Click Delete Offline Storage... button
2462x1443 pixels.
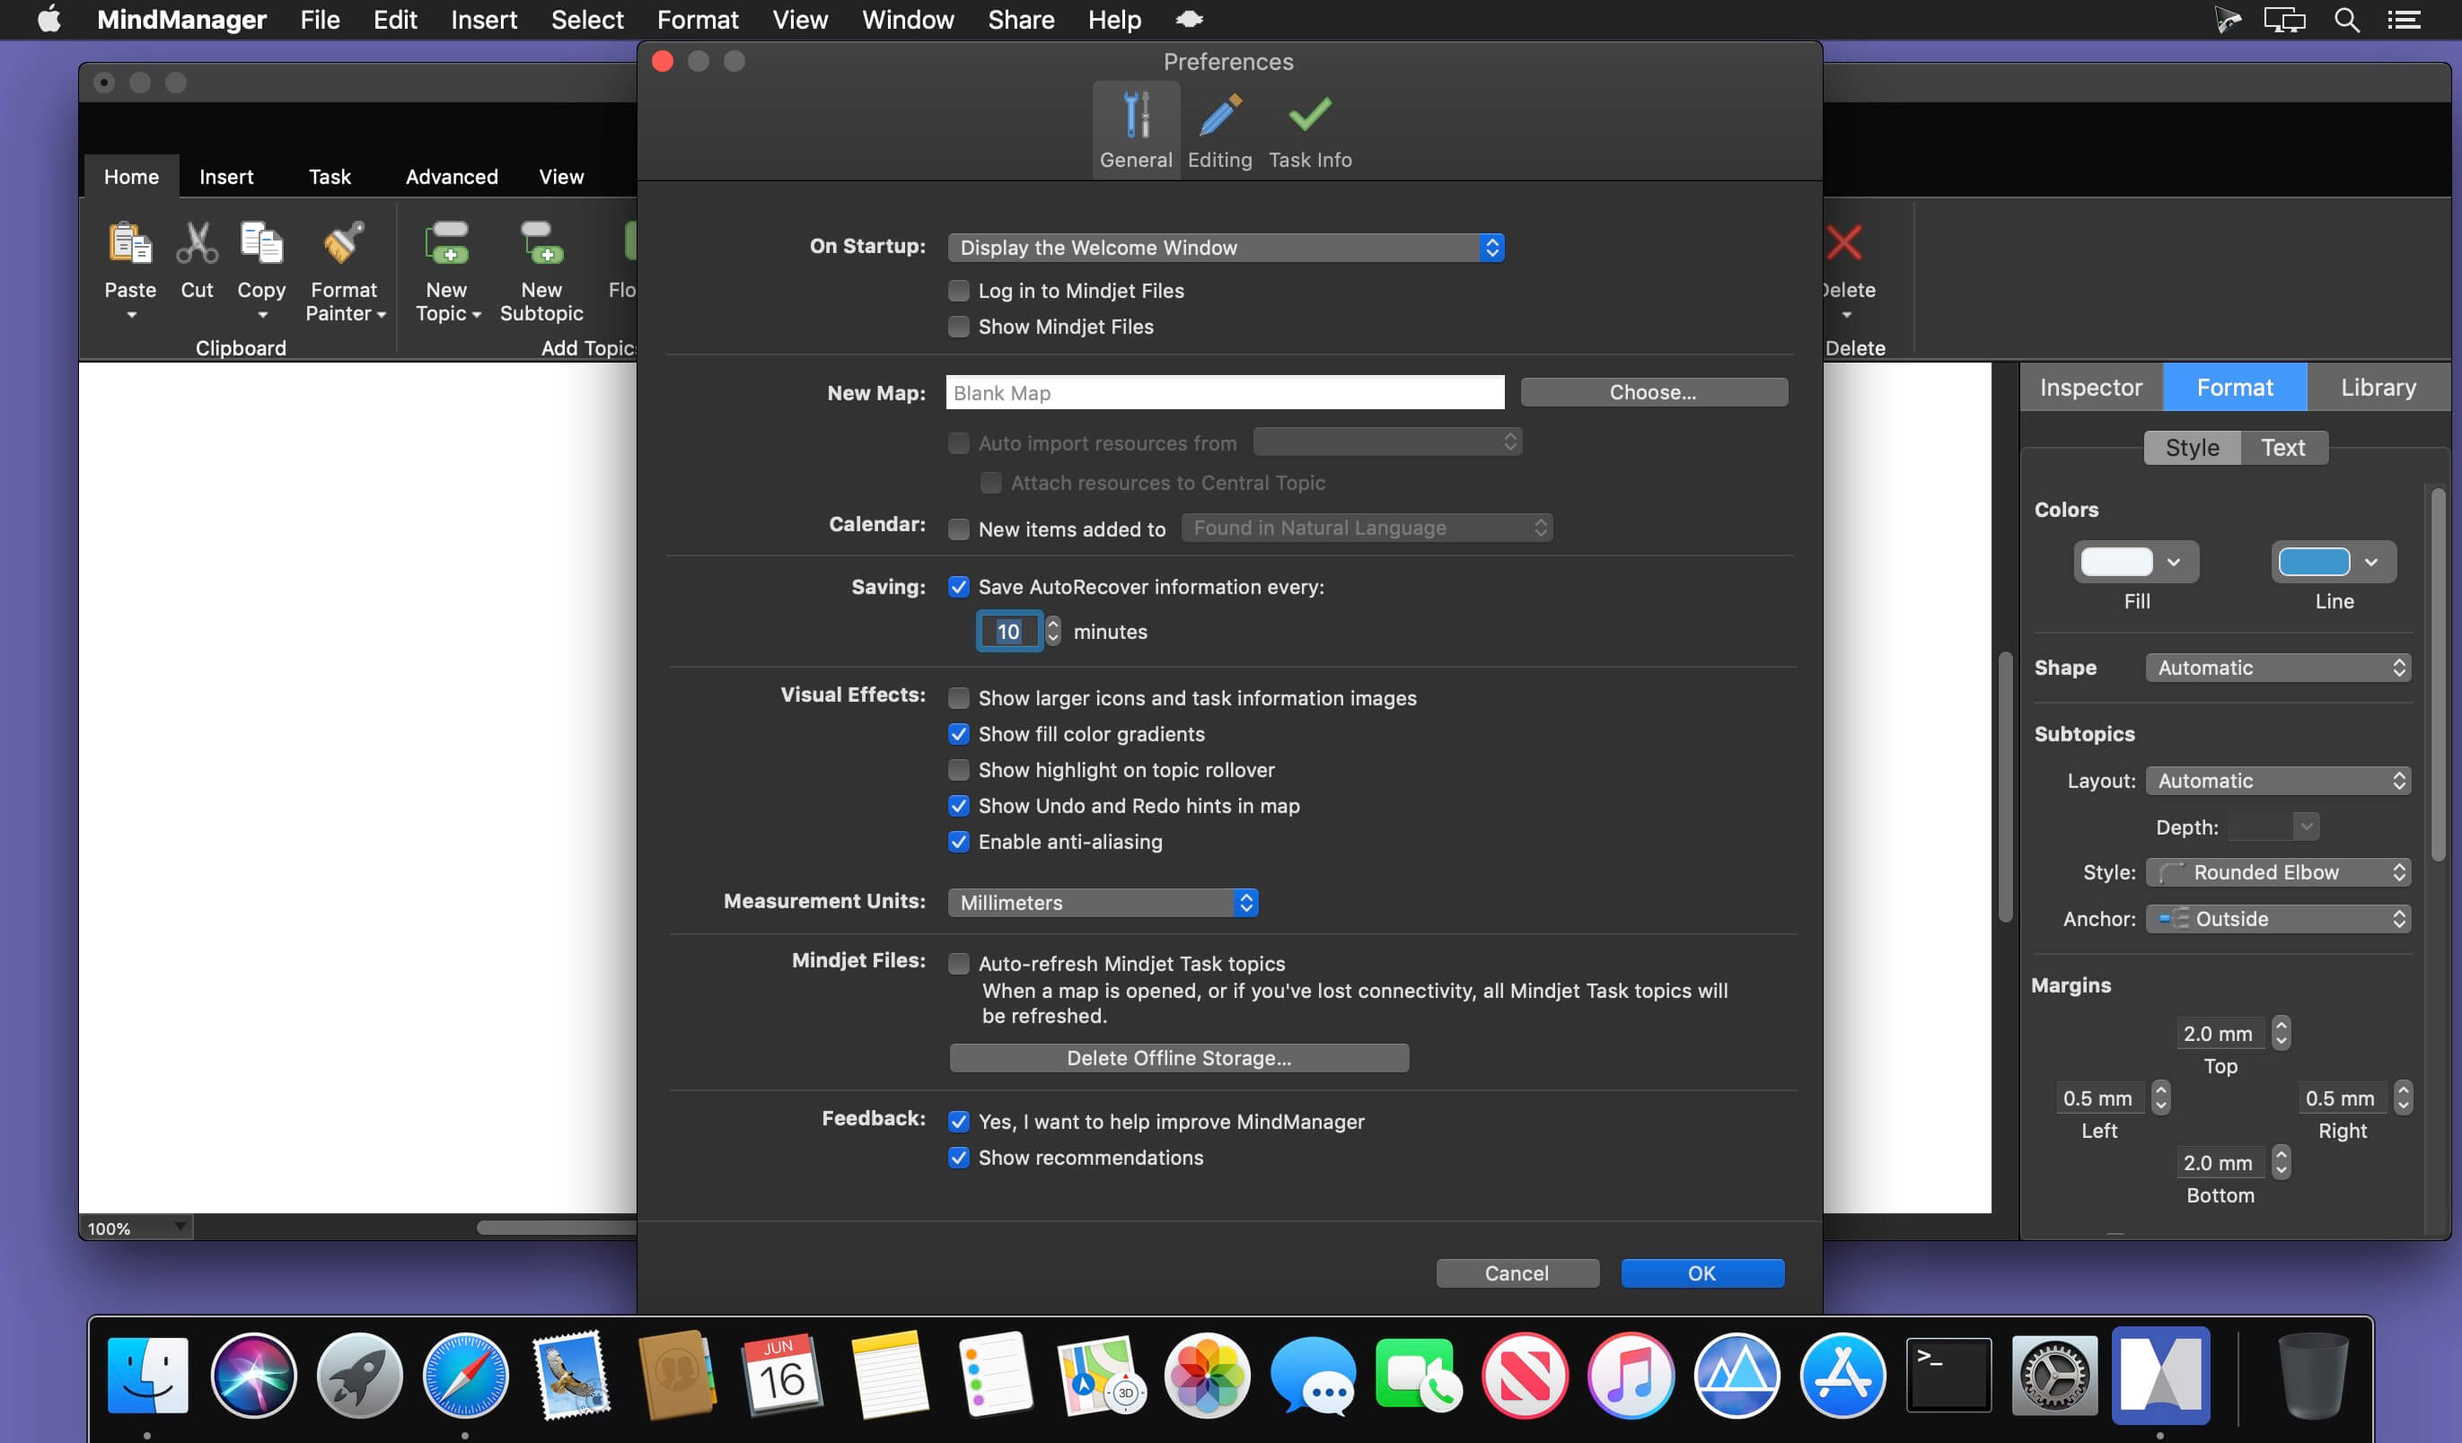point(1178,1057)
